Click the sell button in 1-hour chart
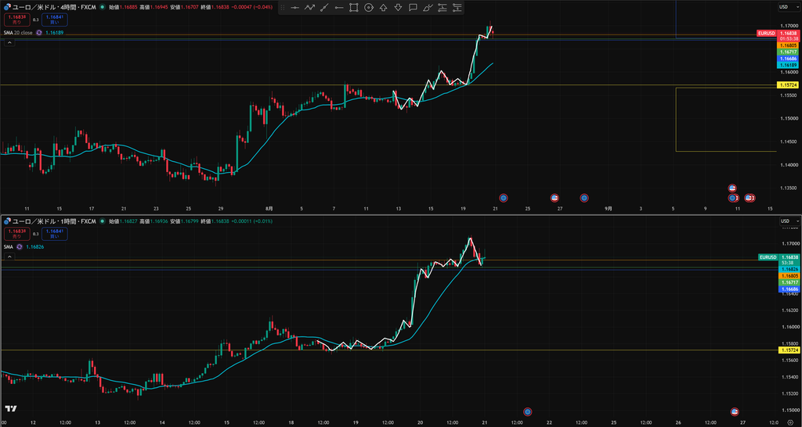802x427 pixels. (x=17, y=234)
